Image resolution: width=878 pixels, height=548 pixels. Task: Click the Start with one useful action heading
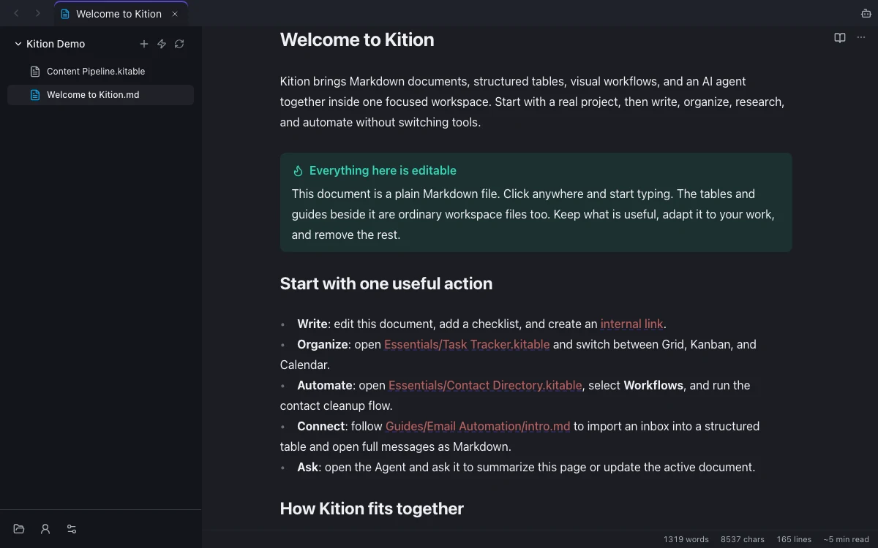click(x=386, y=283)
